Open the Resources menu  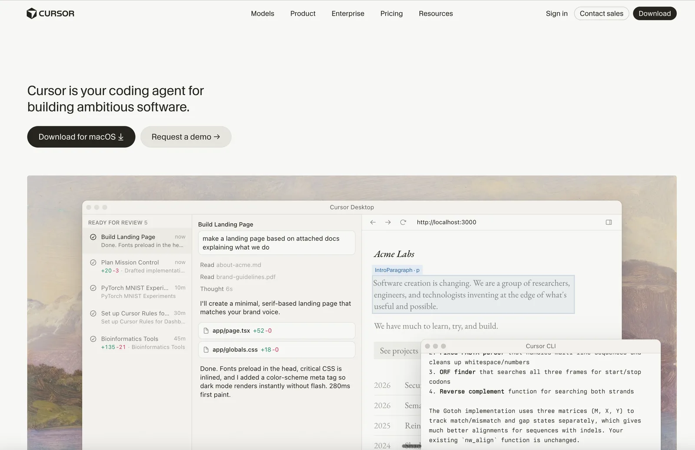(436, 13)
